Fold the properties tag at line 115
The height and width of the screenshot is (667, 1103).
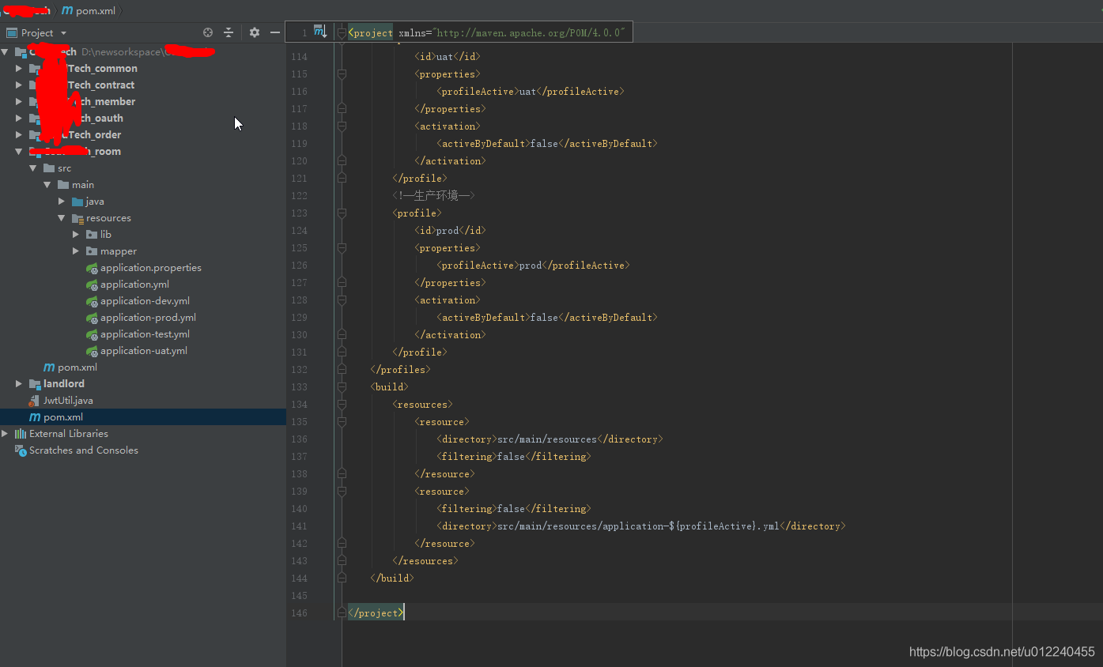click(x=342, y=73)
